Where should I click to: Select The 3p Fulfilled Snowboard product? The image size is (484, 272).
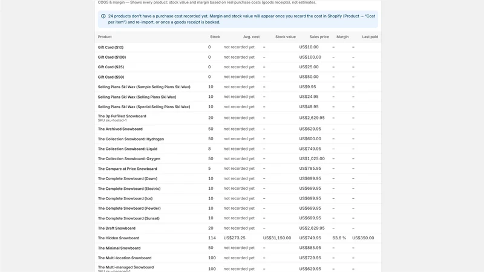122,116
